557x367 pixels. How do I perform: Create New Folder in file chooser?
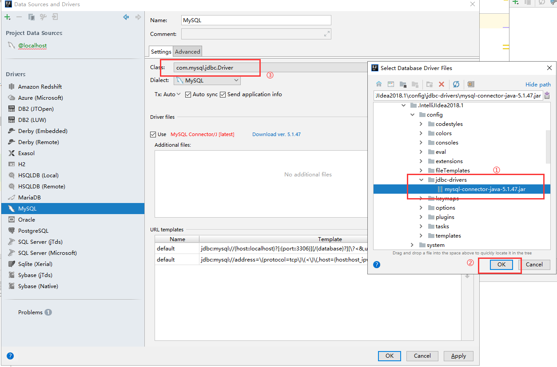pos(430,84)
